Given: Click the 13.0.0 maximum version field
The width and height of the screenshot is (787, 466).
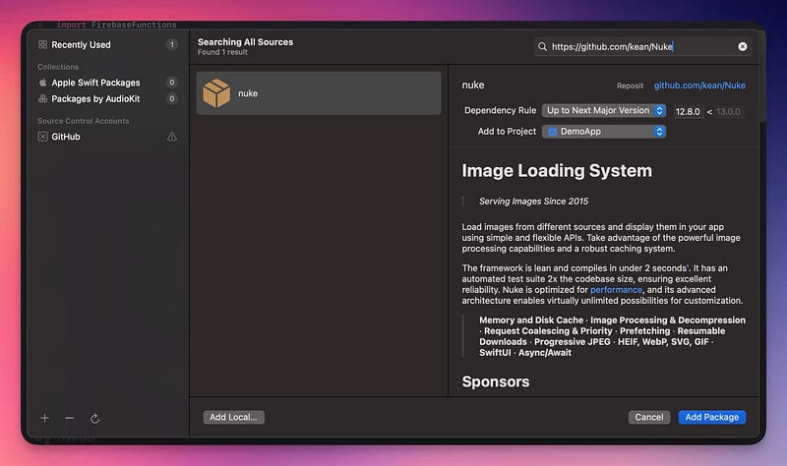Looking at the screenshot, I should (x=728, y=111).
